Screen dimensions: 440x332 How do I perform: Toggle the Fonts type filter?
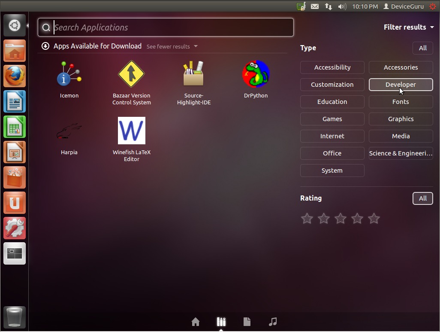(401, 102)
